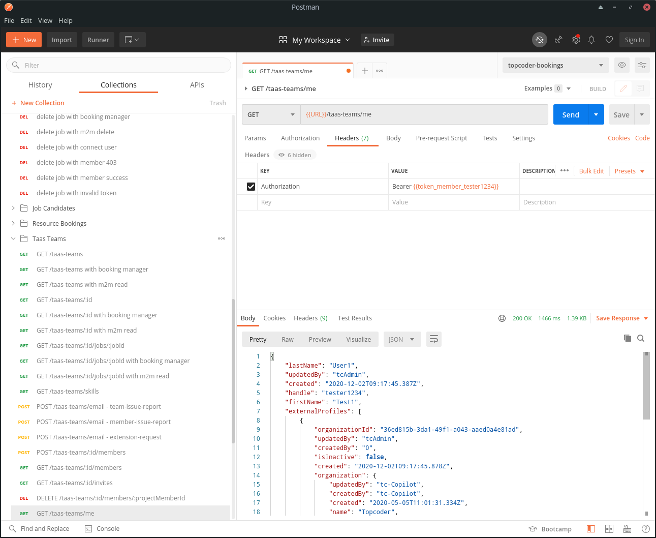Open environment quick look eye icon
Screen dimensions: 656x538
click(x=622, y=65)
